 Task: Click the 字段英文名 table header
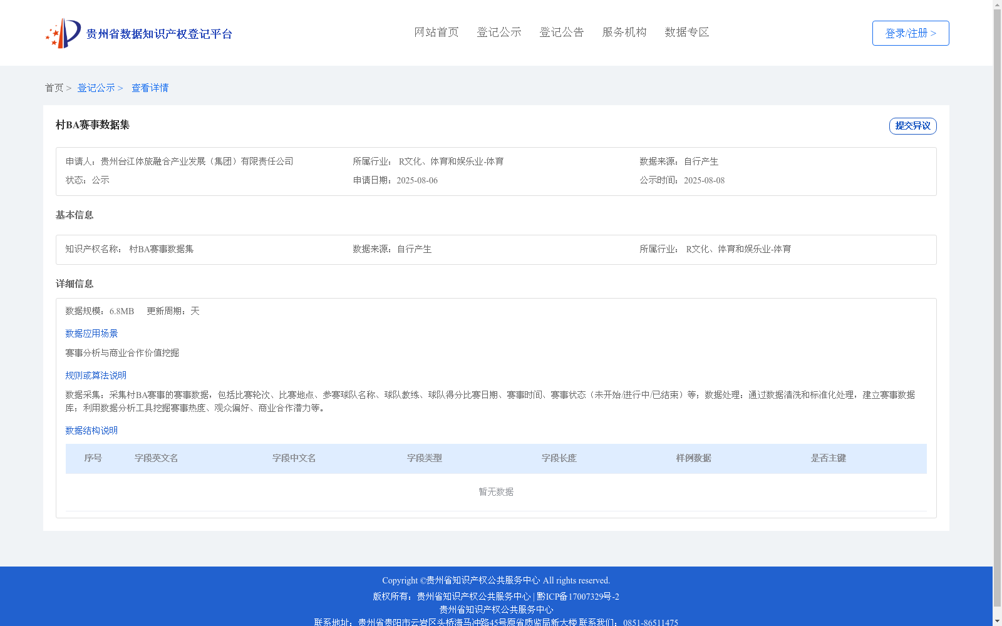coord(155,458)
